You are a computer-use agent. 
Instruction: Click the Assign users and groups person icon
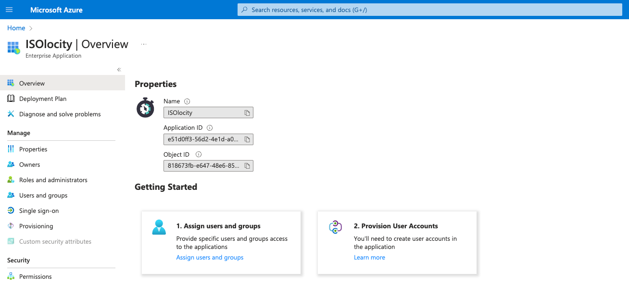coord(159,227)
